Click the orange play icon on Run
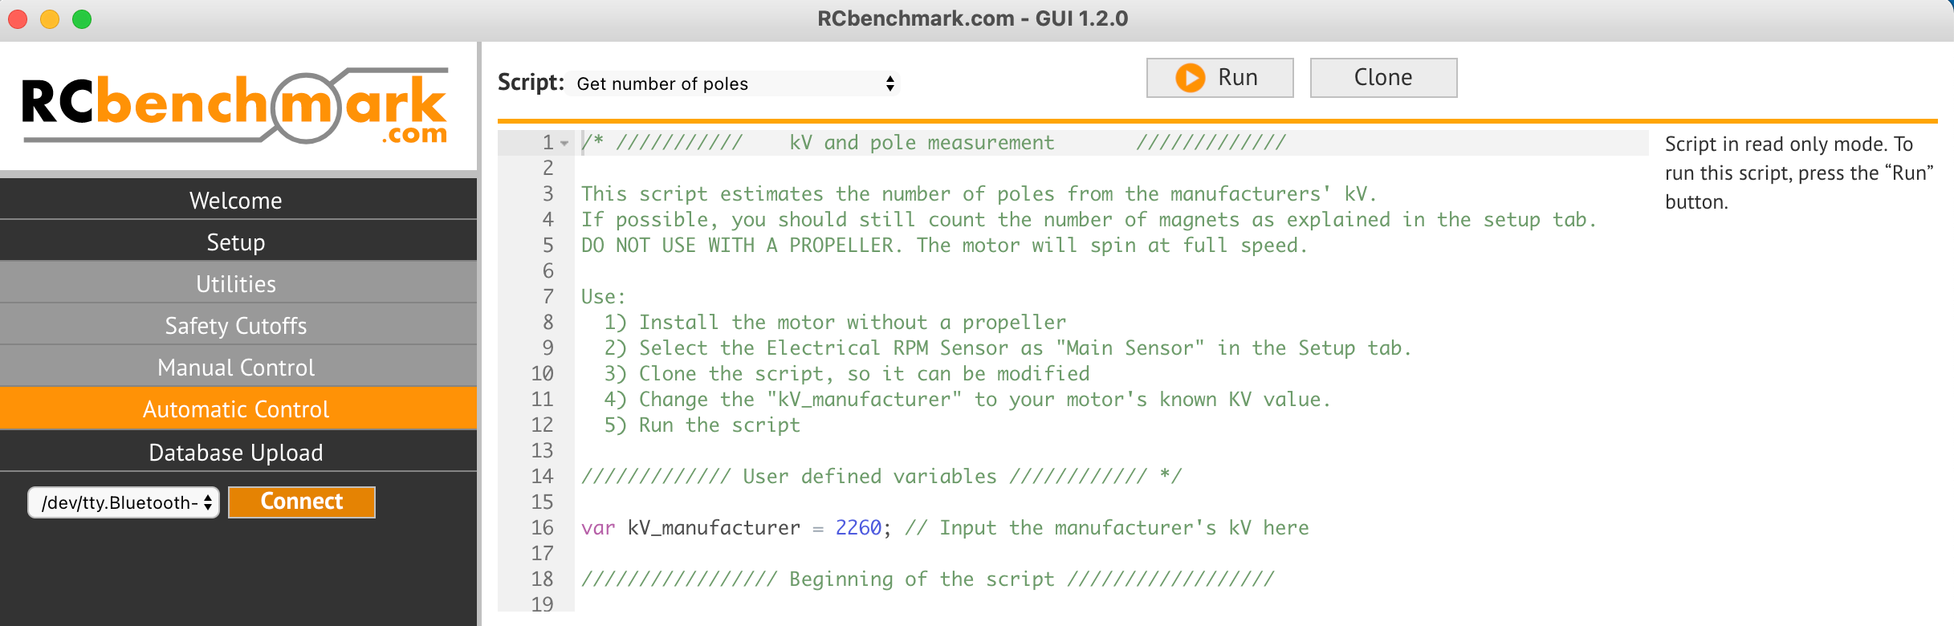This screenshot has width=1954, height=626. (x=1190, y=78)
